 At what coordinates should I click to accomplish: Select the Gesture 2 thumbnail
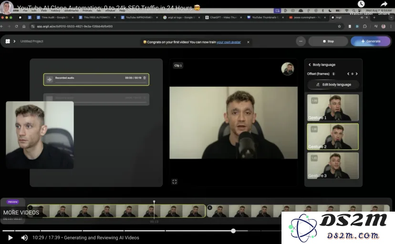click(x=333, y=137)
